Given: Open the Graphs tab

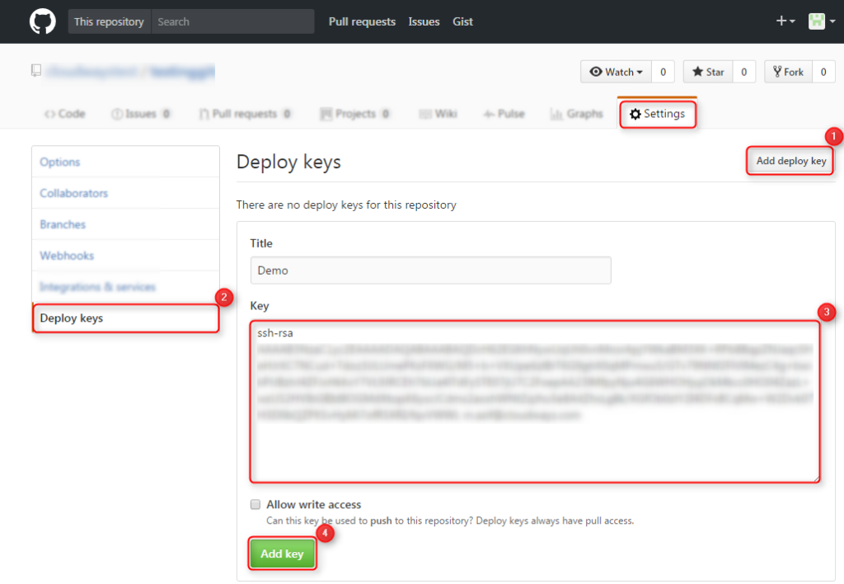Looking at the screenshot, I should (x=576, y=114).
